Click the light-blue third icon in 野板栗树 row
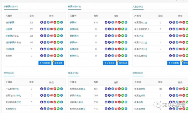The image size is (188, 113). coord(113,36)
